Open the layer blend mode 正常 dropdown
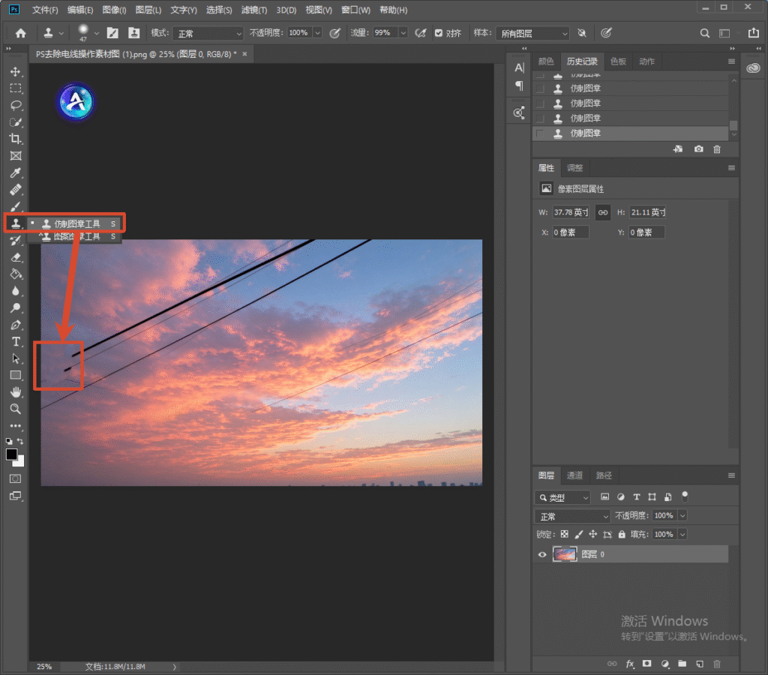768x675 pixels. 572,516
